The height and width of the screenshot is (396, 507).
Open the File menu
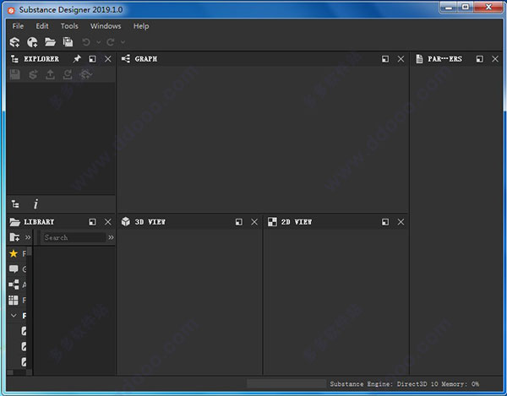[x=18, y=26]
